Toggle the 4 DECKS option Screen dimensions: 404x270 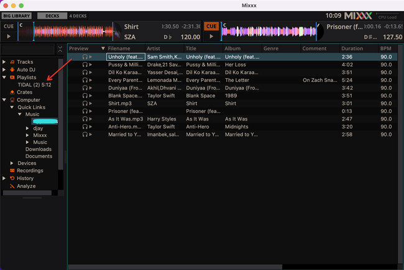coord(78,16)
